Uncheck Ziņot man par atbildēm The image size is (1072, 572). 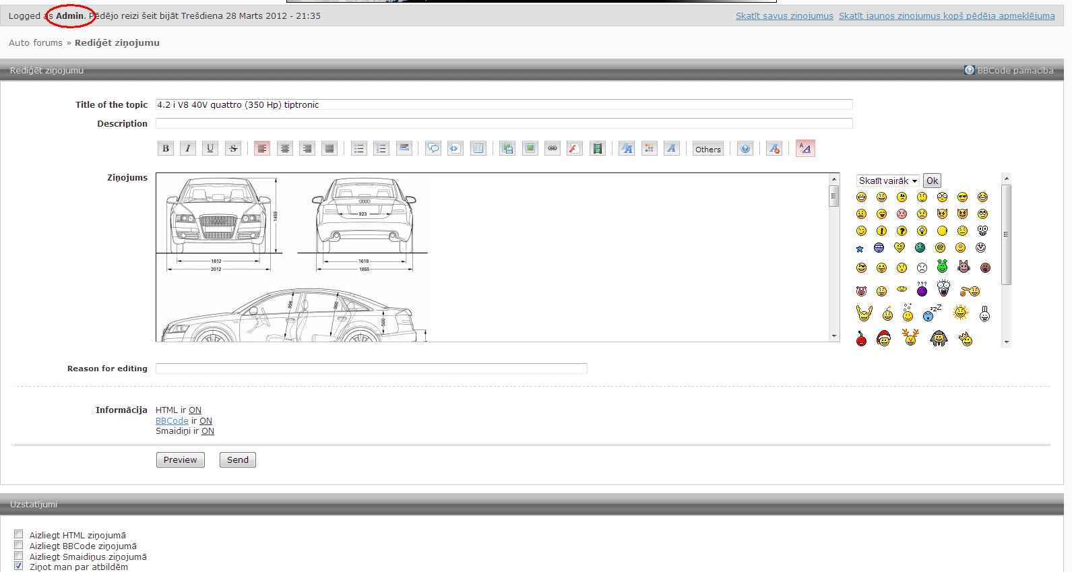(19, 566)
